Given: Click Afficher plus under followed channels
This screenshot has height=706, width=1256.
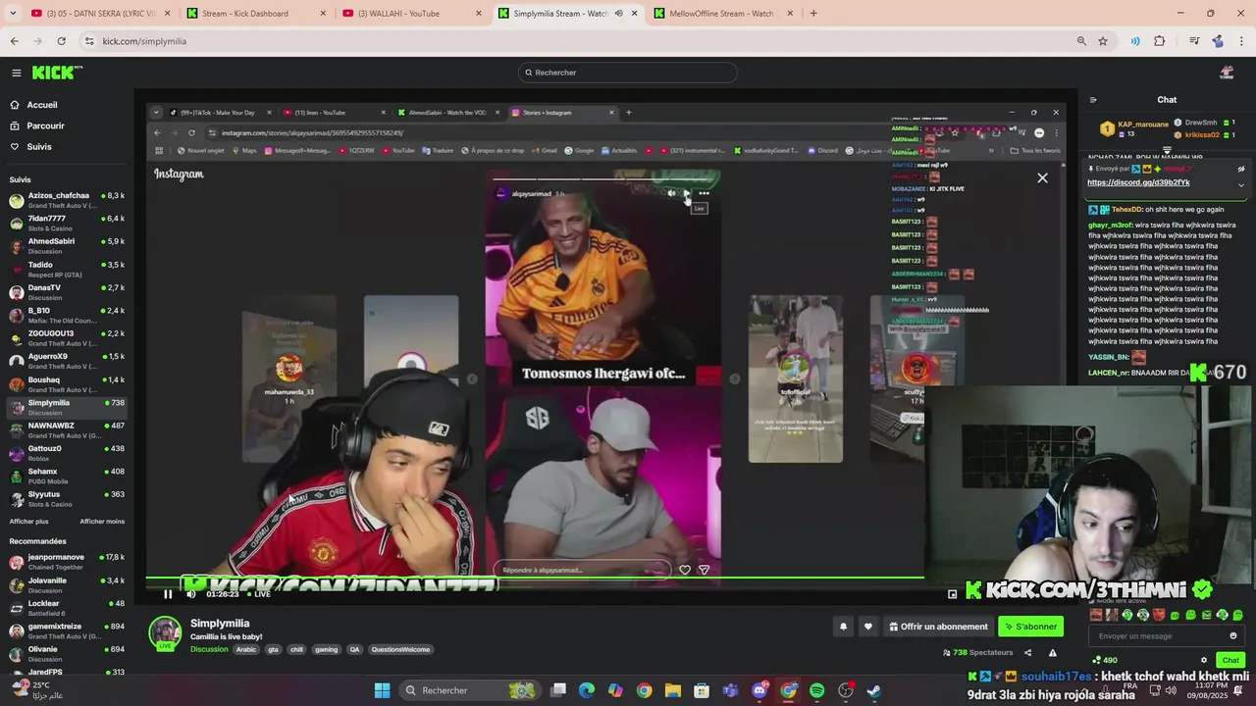Looking at the screenshot, I should click(28, 522).
